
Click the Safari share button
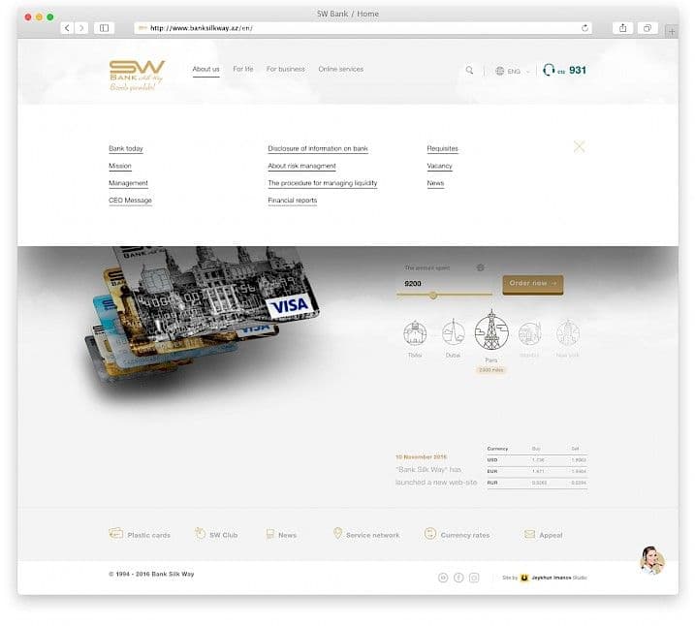[x=622, y=28]
